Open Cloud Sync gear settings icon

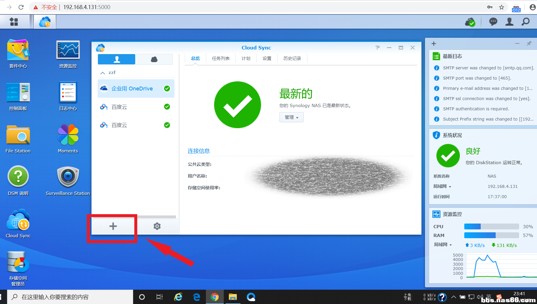tap(157, 226)
